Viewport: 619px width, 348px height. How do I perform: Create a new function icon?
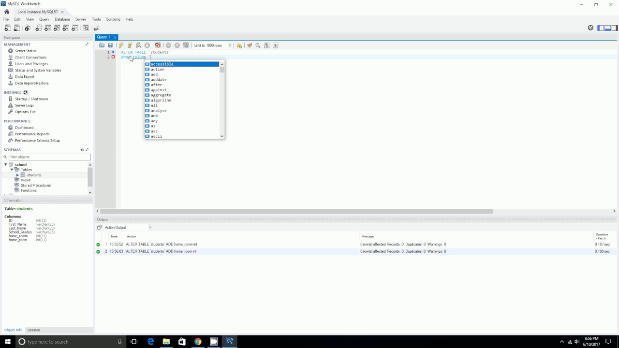click(x=75, y=28)
